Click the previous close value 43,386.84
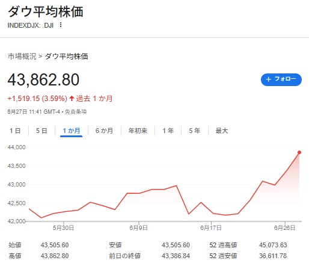This screenshot has width=309, height=269. pyautogui.click(x=176, y=256)
